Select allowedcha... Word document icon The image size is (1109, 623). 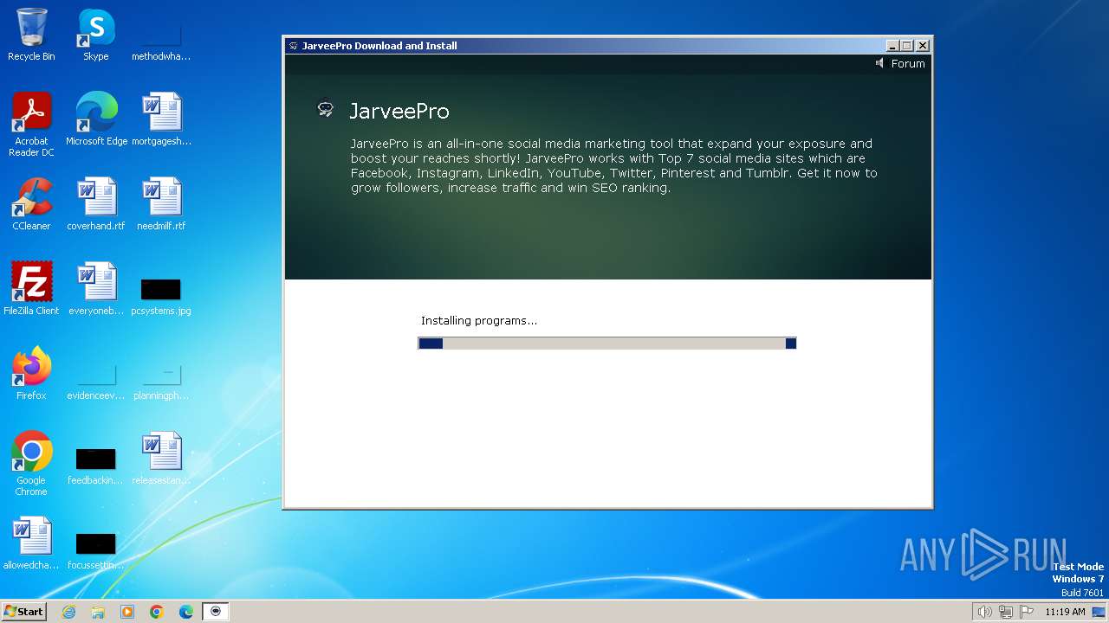pos(31,543)
